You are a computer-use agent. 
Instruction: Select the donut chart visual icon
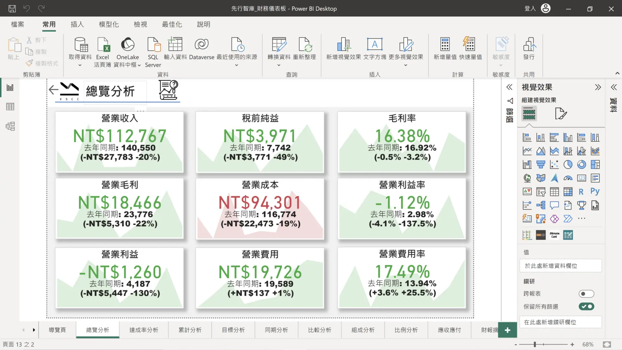pyautogui.click(x=582, y=165)
